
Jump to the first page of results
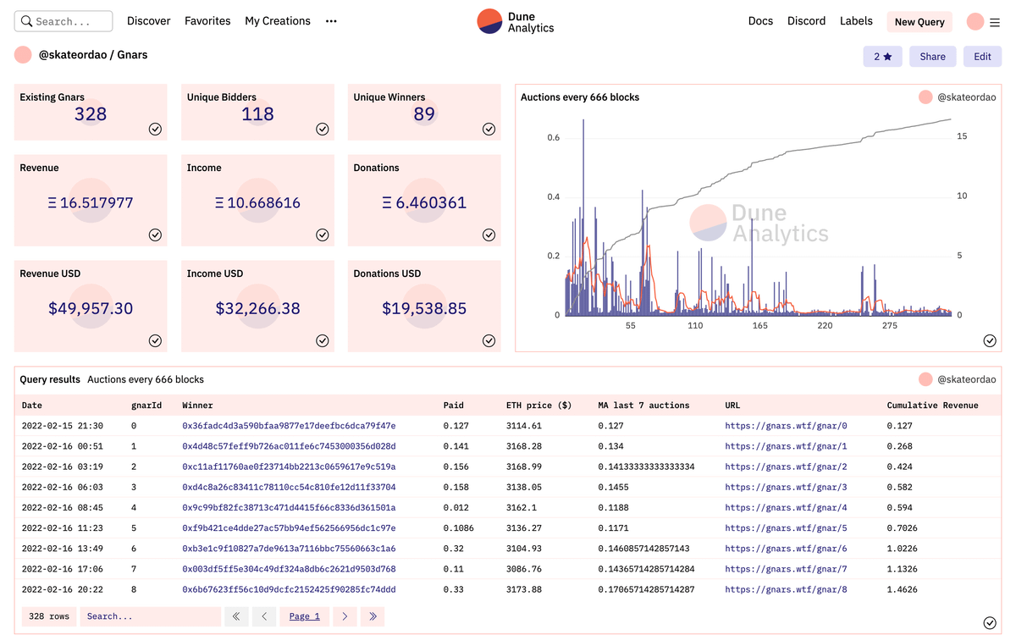point(236,616)
